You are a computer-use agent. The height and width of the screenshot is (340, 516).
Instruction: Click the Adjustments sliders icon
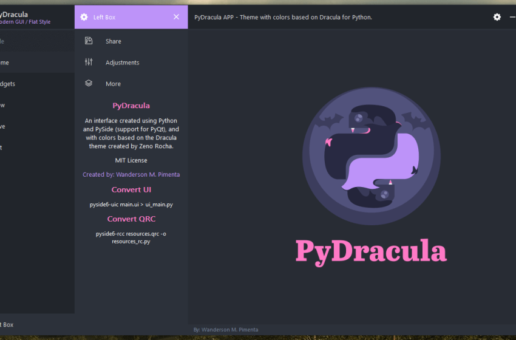pos(89,62)
